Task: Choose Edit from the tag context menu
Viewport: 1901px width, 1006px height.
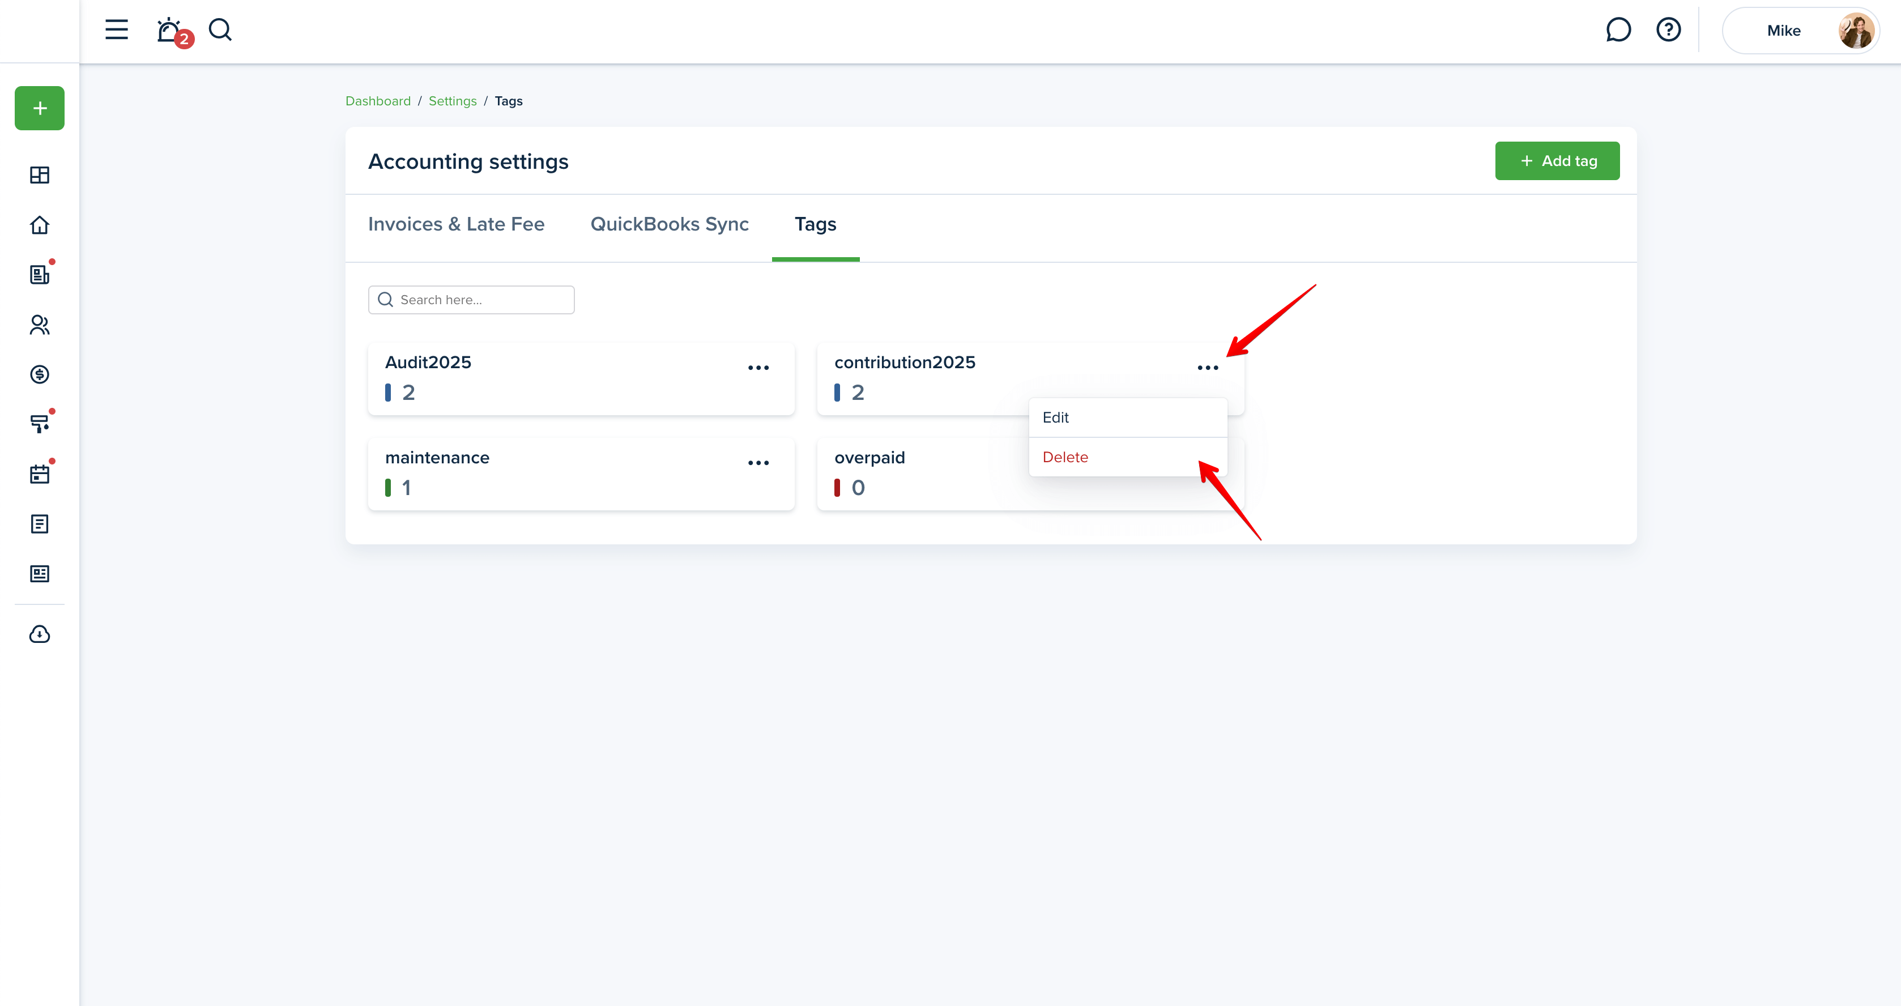Action: point(1128,417)
